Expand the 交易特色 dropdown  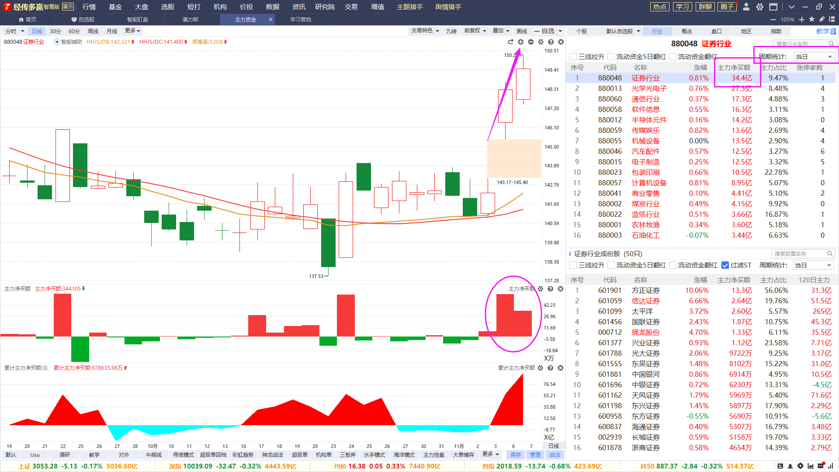pyautogui.click(x=425, y=31)
